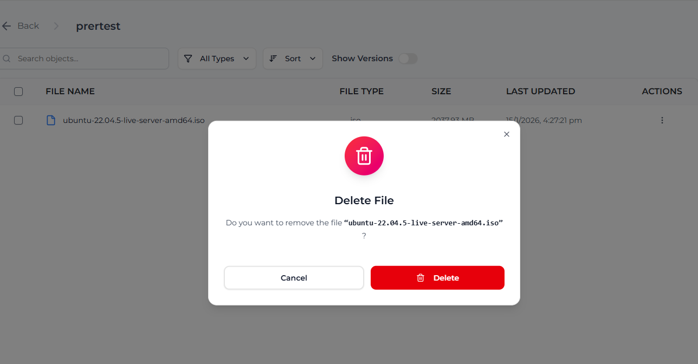This screenshot has height=364, width=698.
Task: Confirm with the red Delete button
Action: [x=437, y=278]
